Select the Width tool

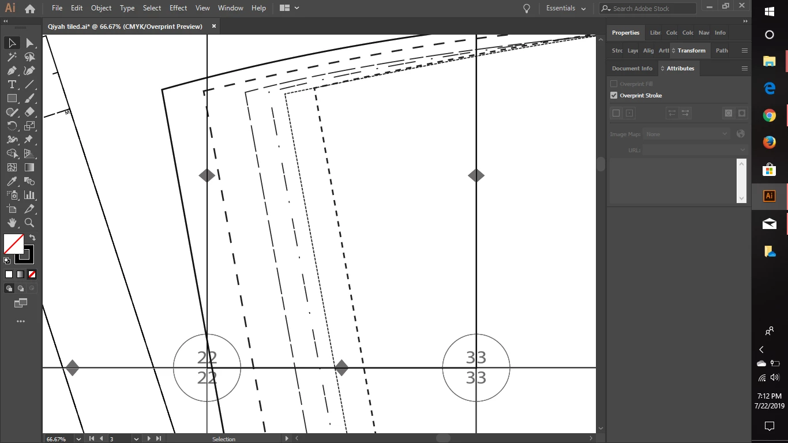pos(12,140)
